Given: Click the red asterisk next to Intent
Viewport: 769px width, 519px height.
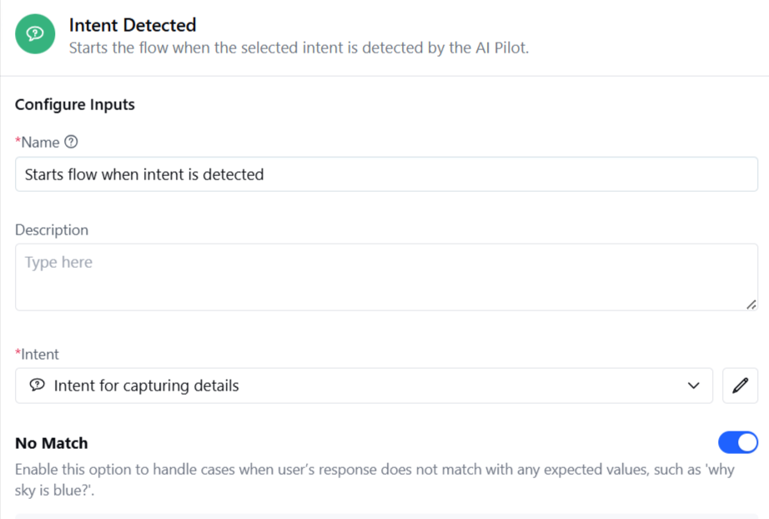Looking at the screenshot, I should [20, 354].
